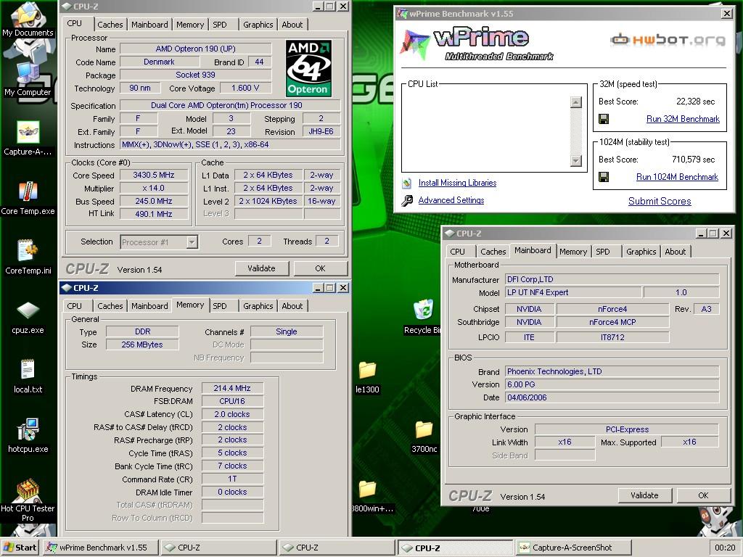Open Memory tab in Mainboard CPU-Z window
This screenshot has height=557, width=743.
(x=573, y=252)
